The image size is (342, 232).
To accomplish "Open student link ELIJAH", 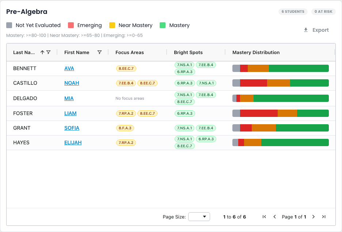I will 73,142.
